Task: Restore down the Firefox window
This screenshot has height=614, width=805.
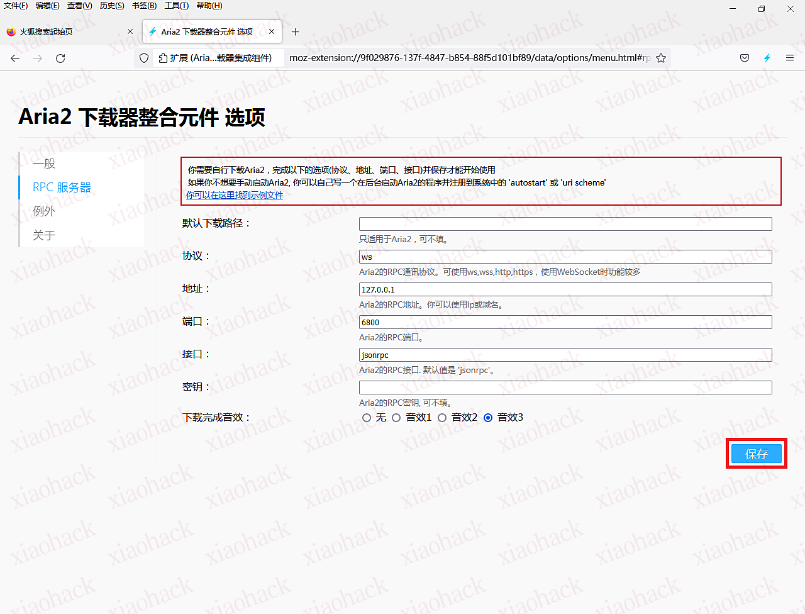Action: point(762,9)
